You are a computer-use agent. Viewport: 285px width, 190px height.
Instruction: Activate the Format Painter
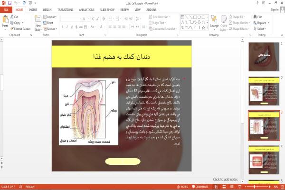(x=20, y=28)
